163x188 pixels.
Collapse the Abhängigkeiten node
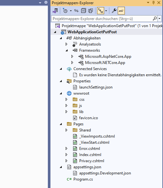(61, 38)
